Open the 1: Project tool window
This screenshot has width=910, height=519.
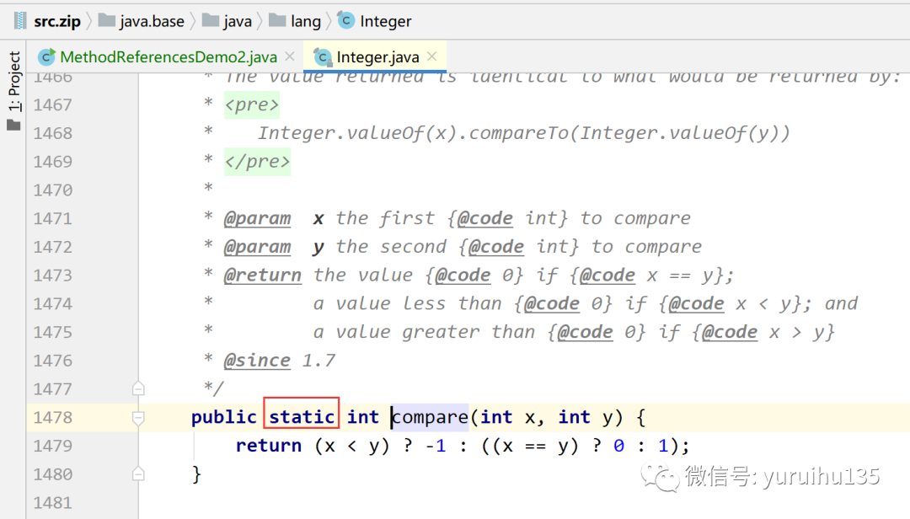pyautogui.click(x=13, y=81)
